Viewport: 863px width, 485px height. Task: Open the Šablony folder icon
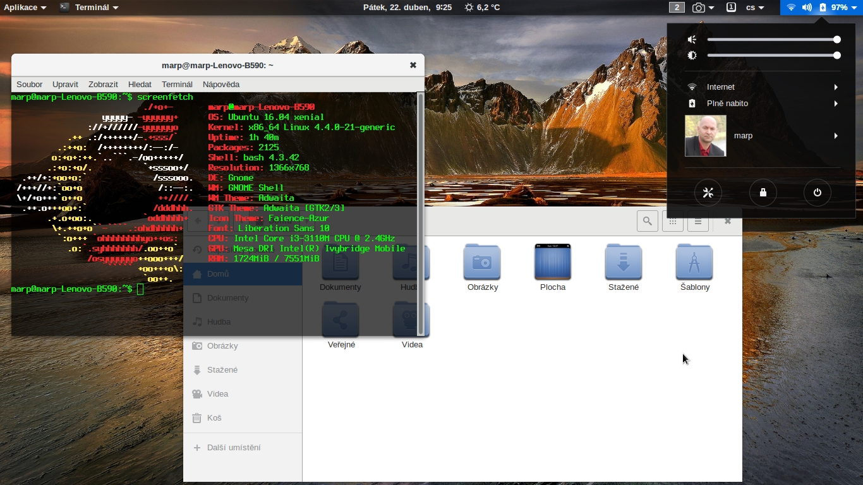click(x=694, y=261)
